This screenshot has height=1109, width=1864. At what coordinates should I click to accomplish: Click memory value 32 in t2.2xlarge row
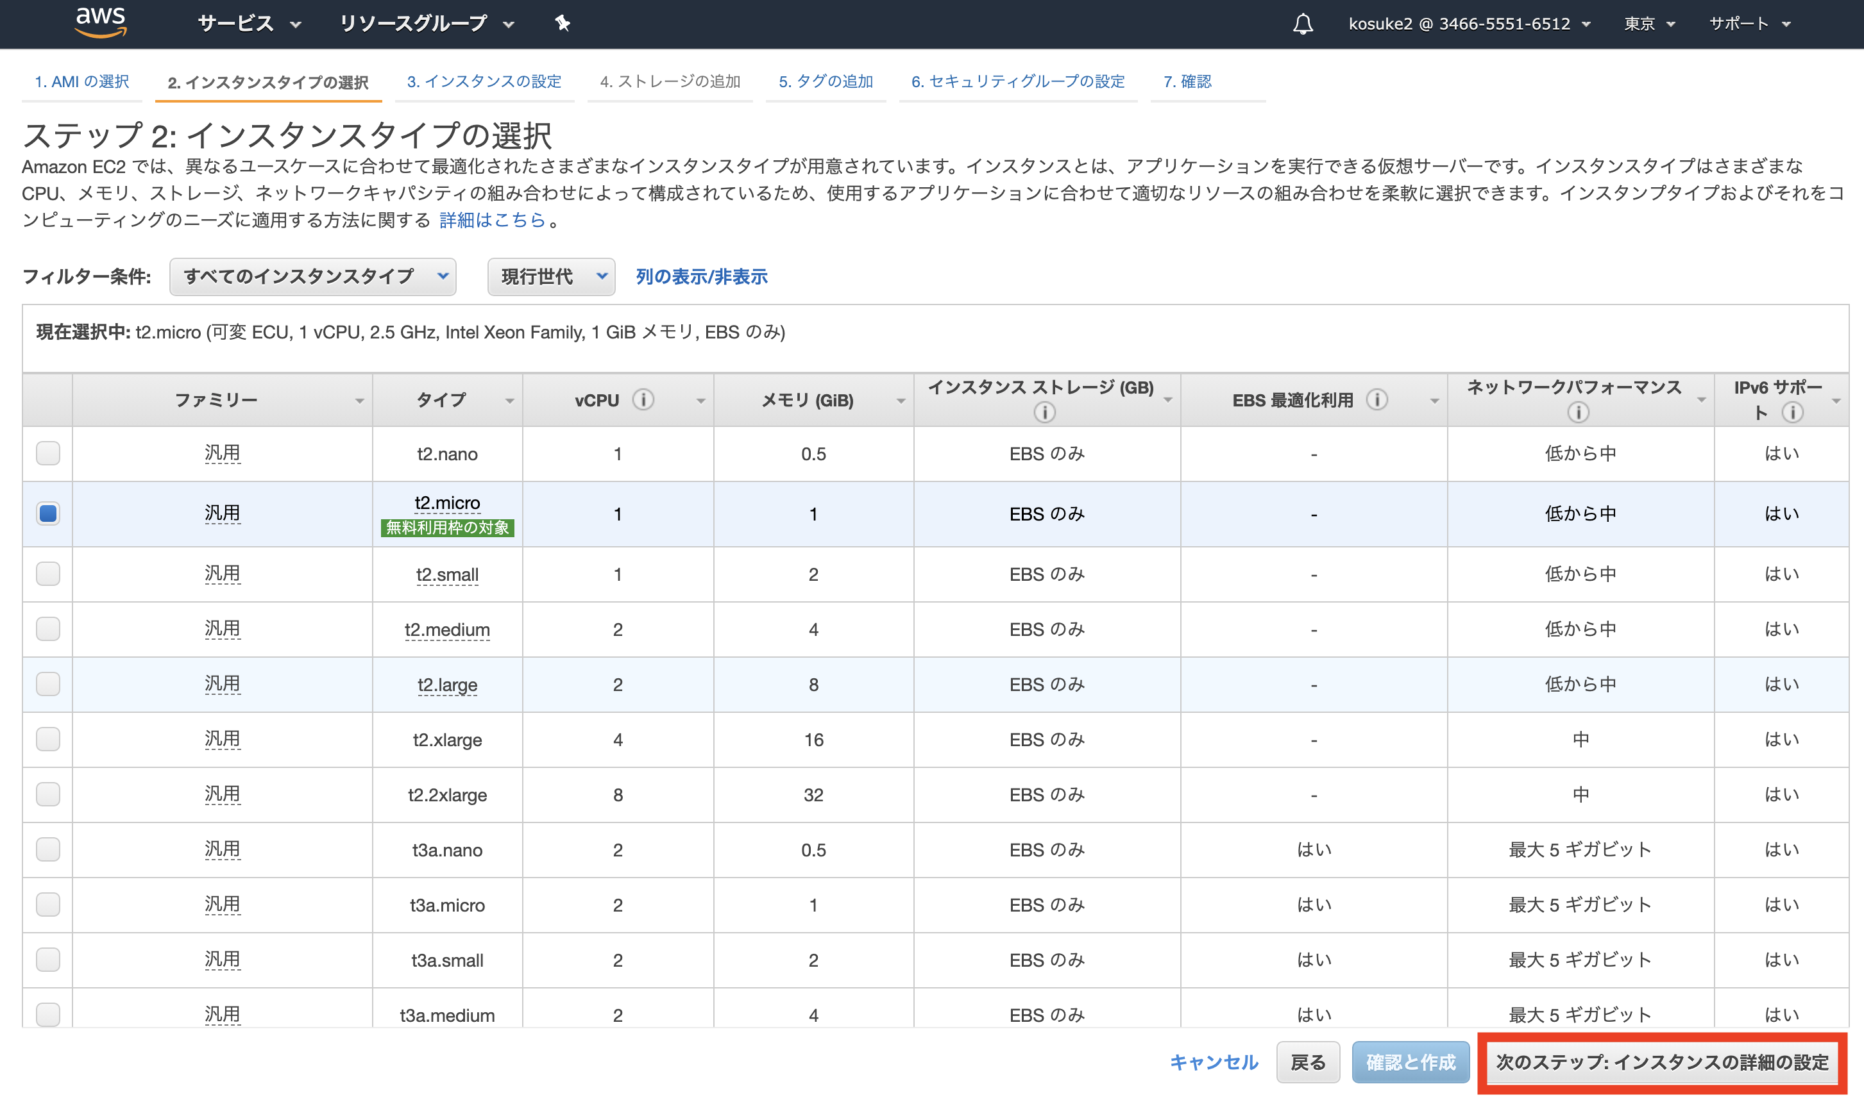813,794
